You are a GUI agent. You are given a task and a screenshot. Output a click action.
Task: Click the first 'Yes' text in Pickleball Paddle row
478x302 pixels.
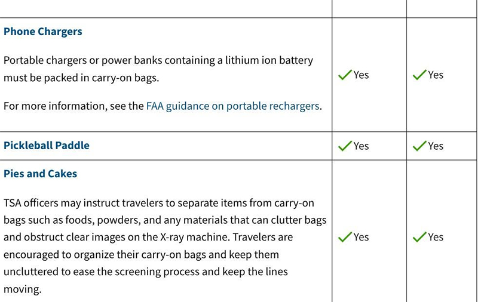[361, 146]
